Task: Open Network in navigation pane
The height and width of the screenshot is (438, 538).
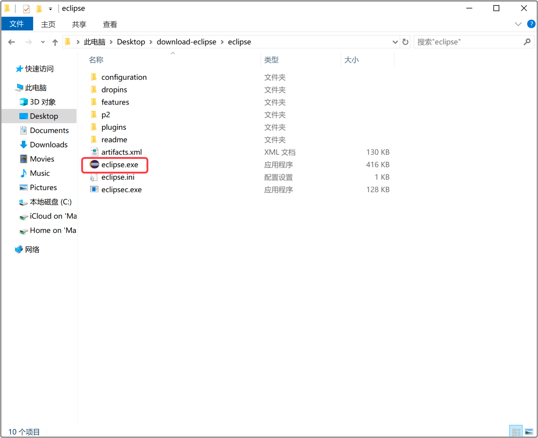Action: [x=27, y=249]
